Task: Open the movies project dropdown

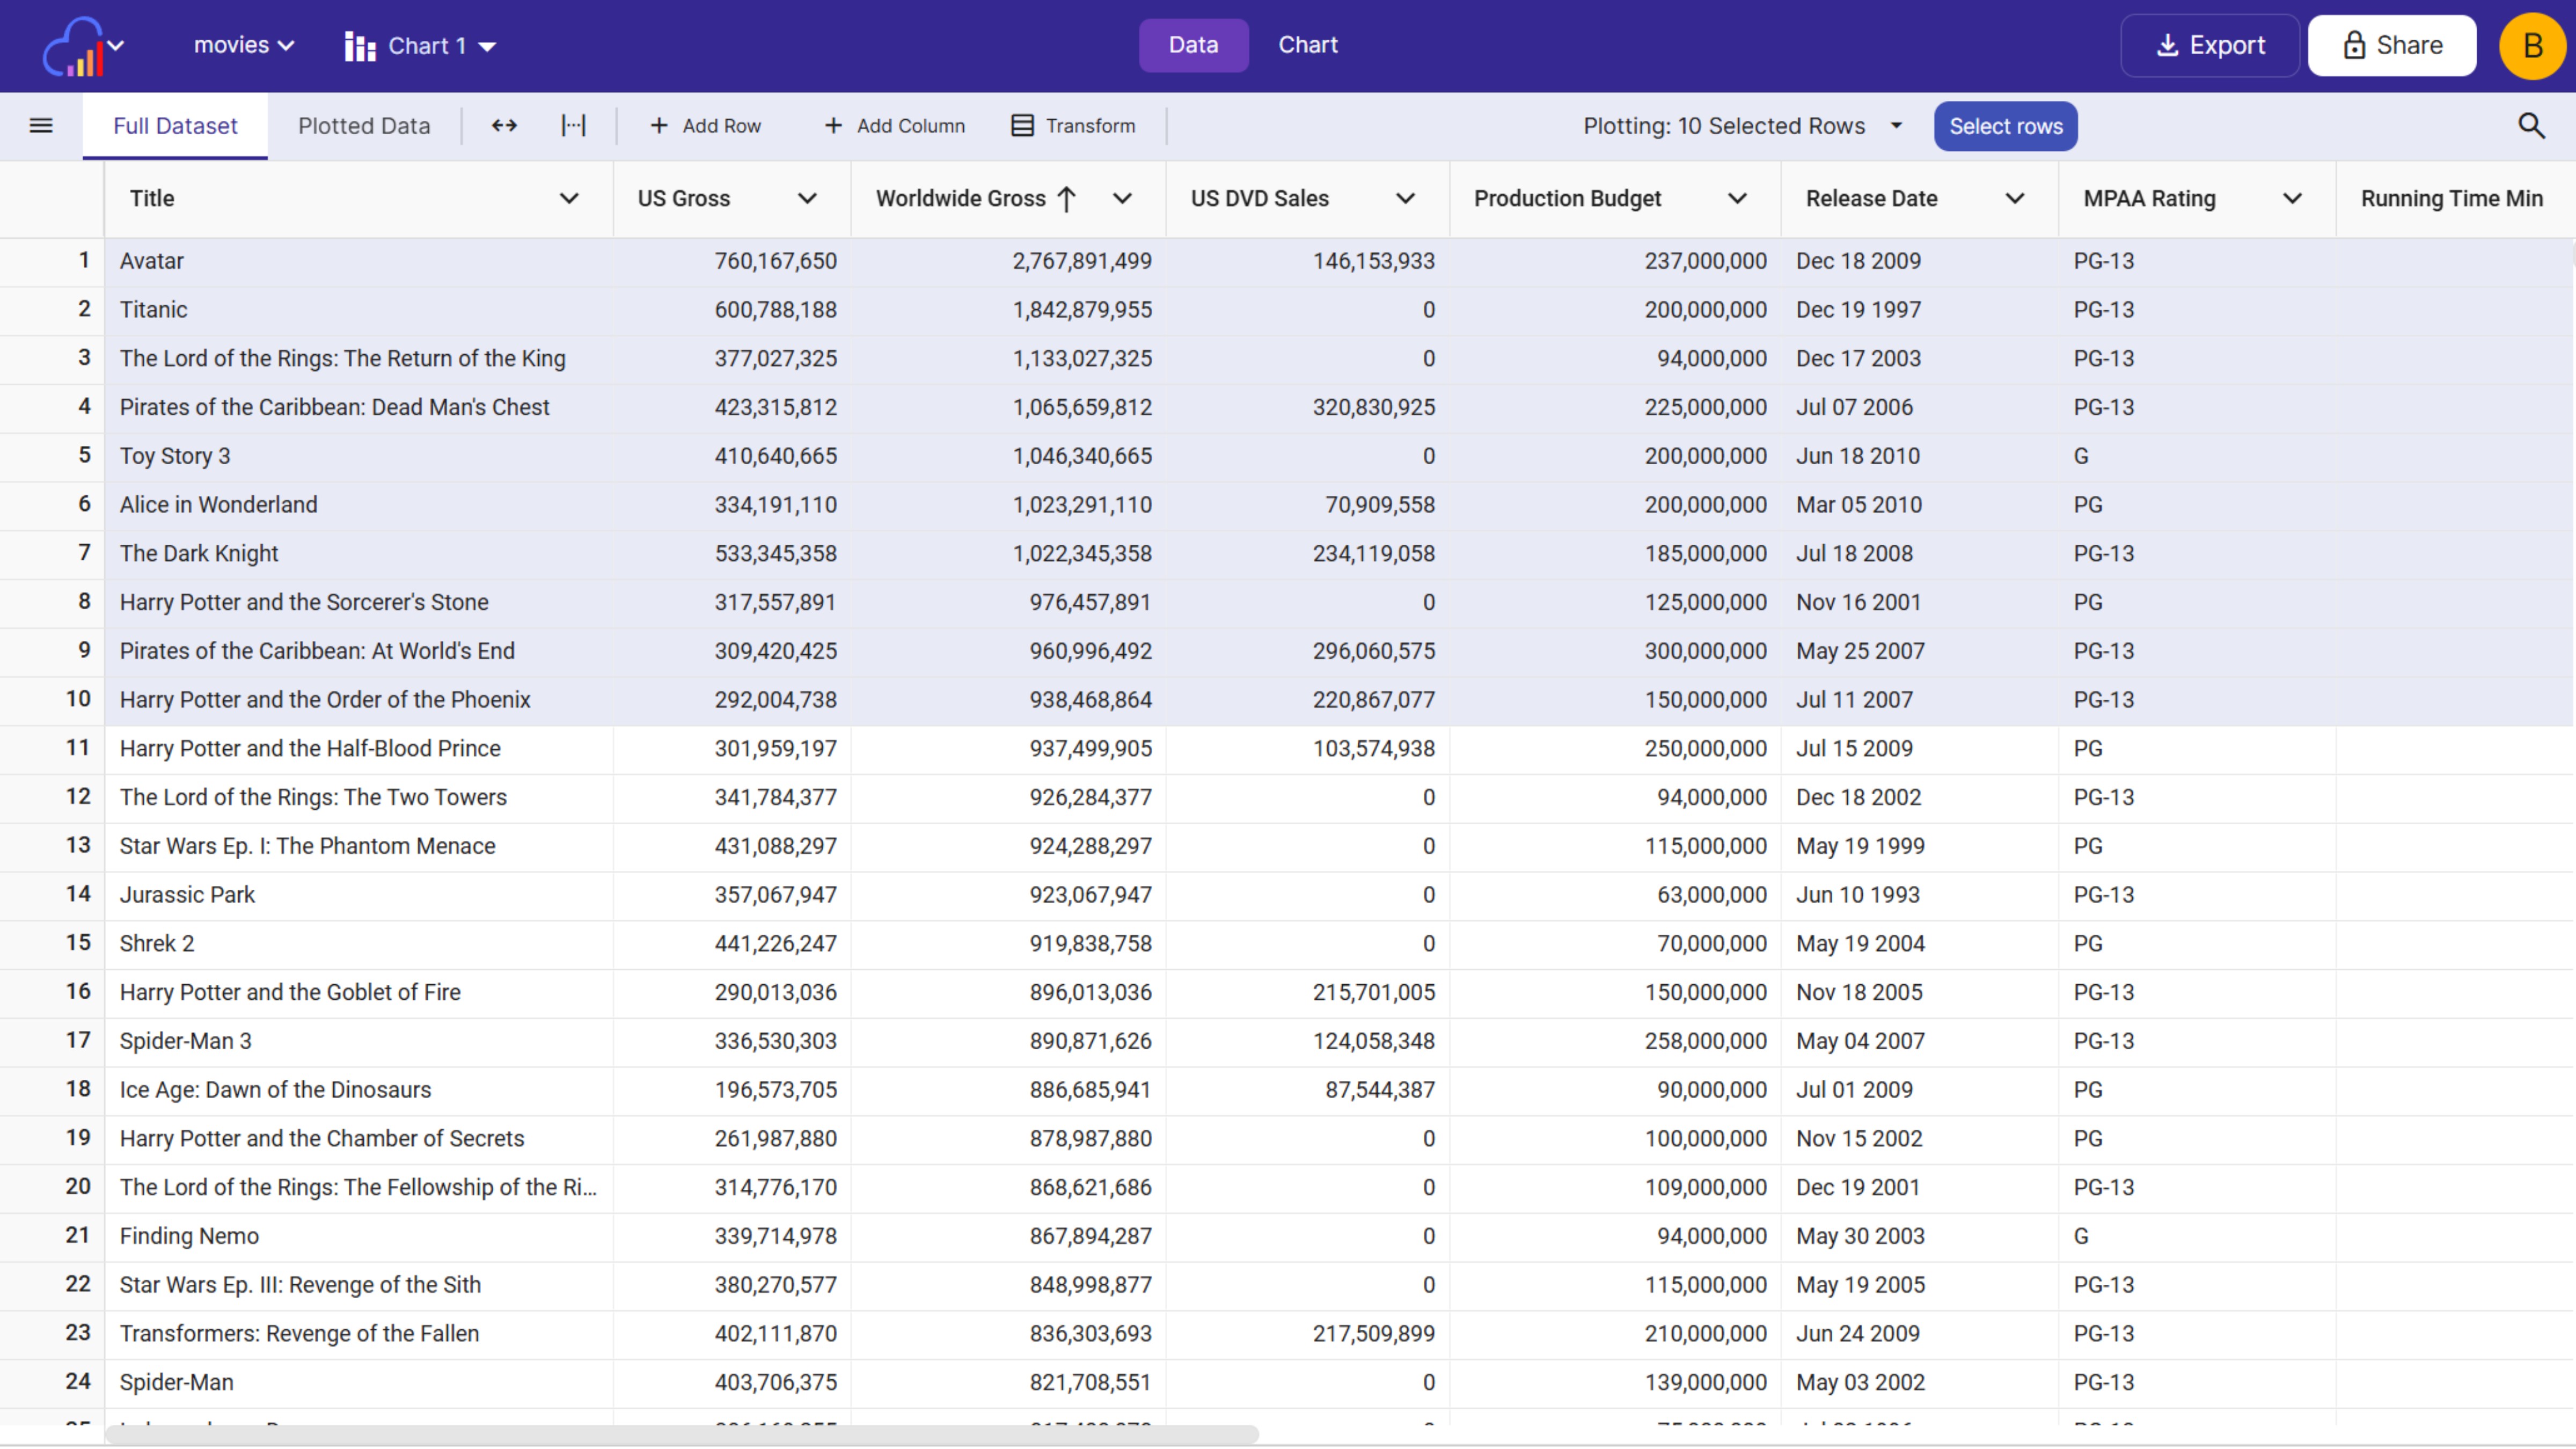Action: tap(243, 46)
